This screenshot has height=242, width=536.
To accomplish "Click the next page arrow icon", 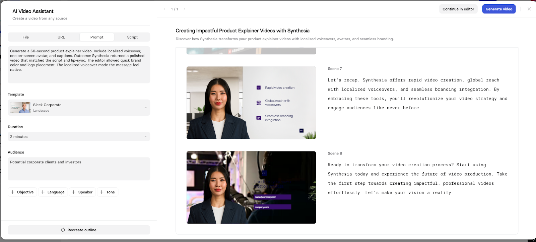I will point(184,9).
